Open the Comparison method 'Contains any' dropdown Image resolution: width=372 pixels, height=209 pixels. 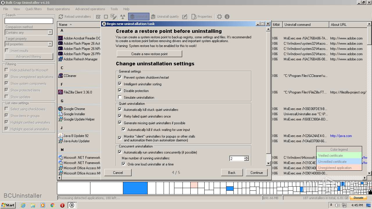[x=50, y=33]
